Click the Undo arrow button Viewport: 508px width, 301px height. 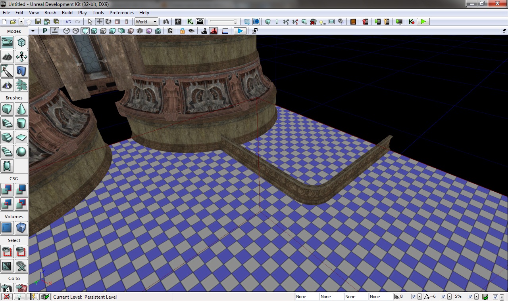(x=69, y=22)
